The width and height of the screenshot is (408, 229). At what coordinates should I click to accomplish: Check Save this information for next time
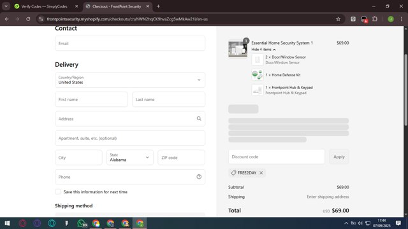(x=58, y=192)
